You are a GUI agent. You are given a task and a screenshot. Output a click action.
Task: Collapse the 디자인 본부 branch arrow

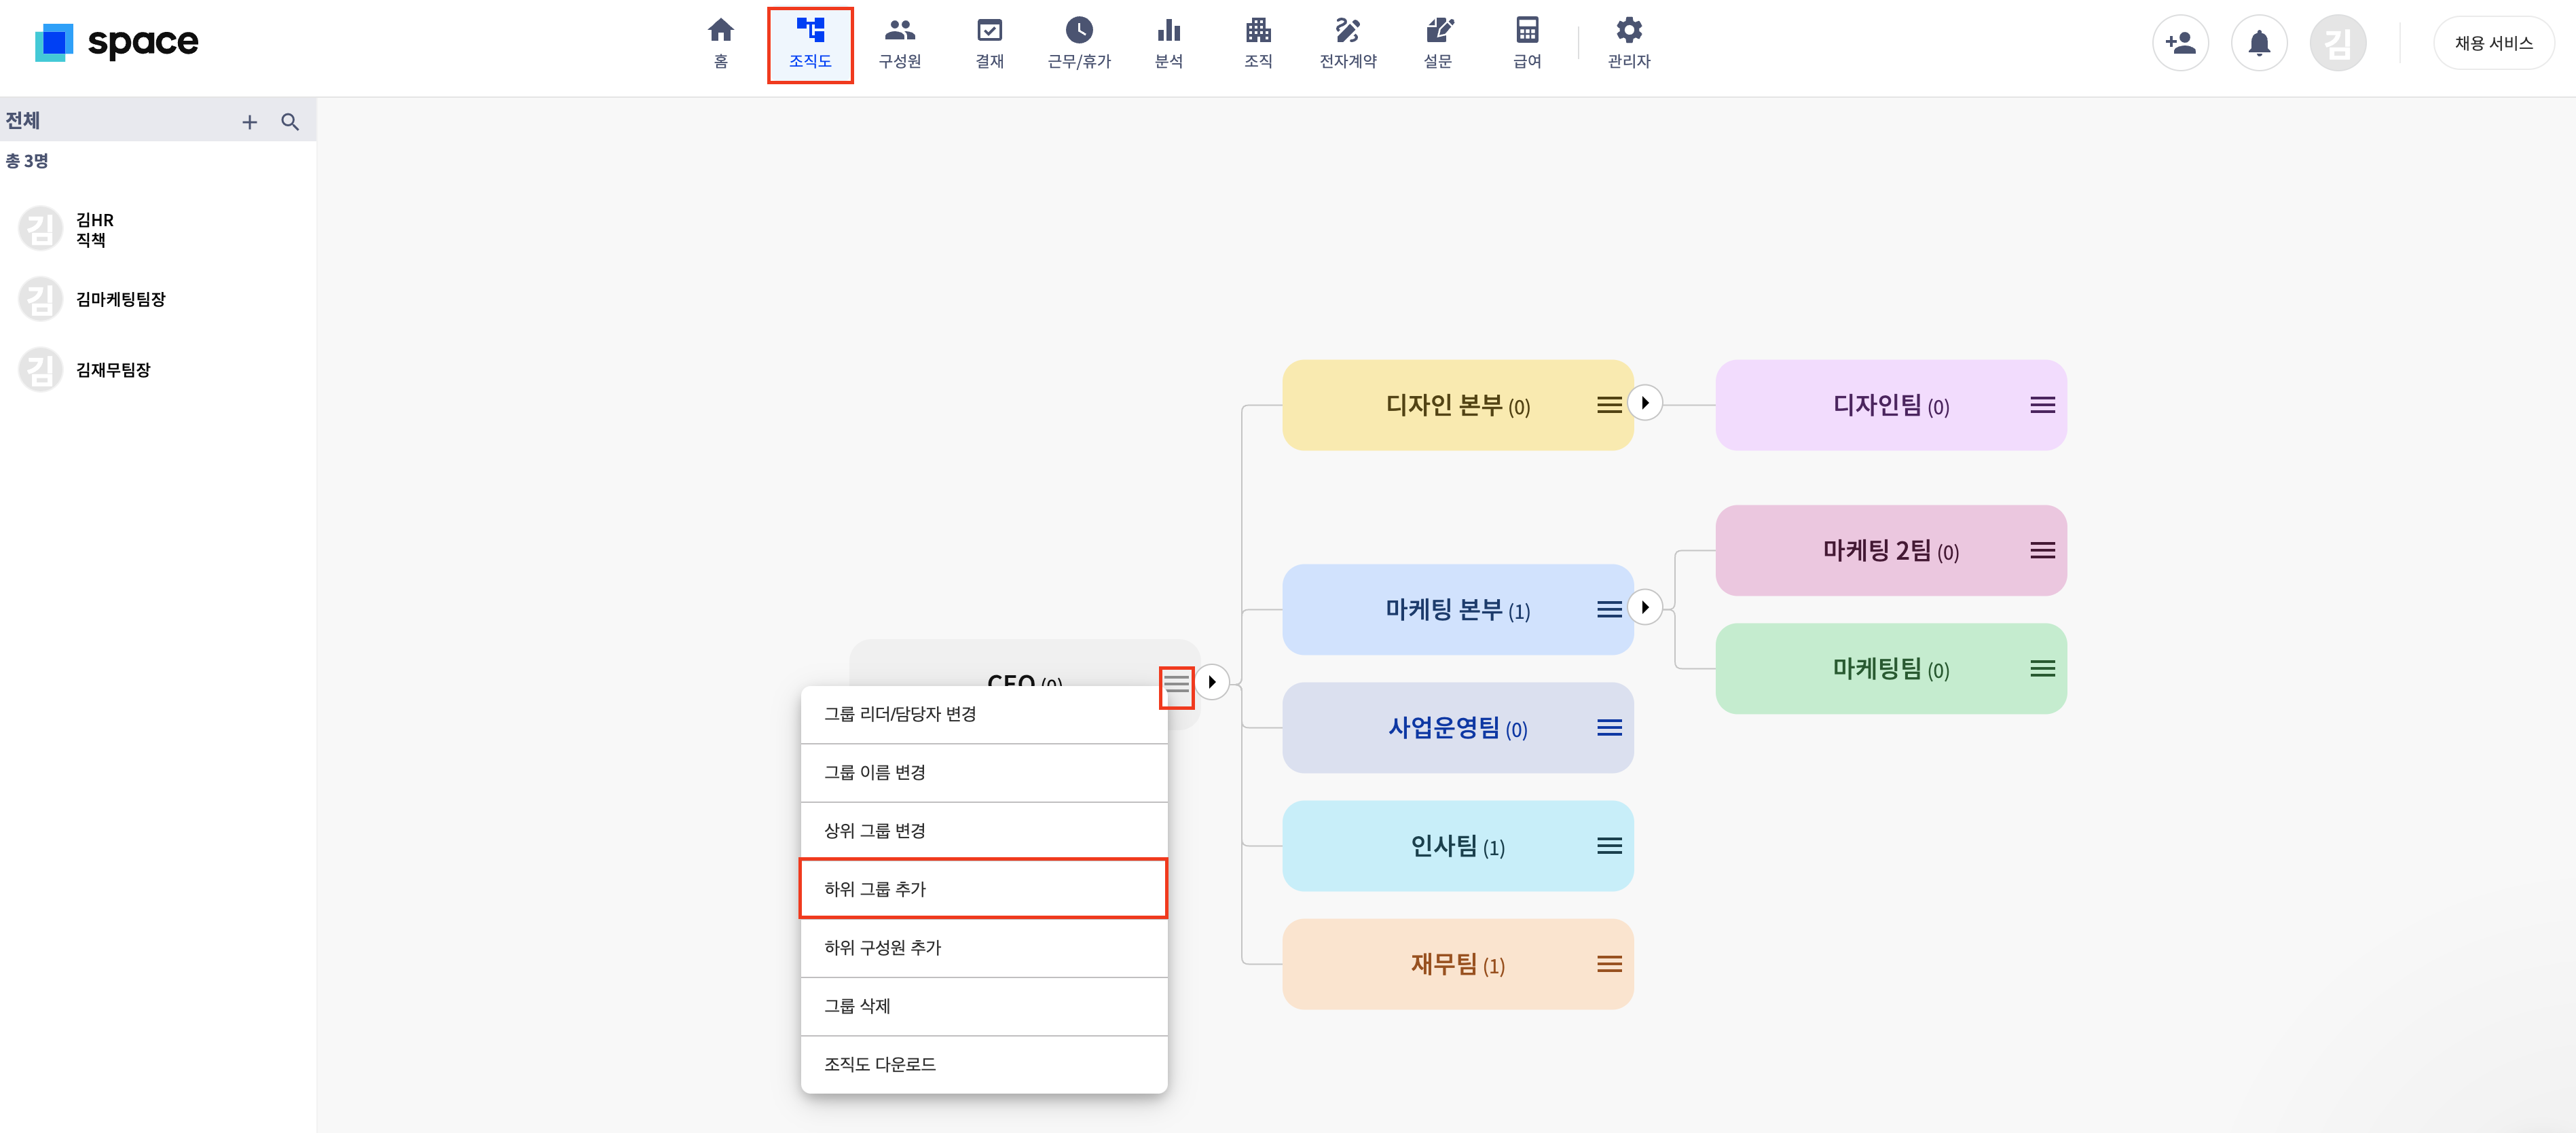(x=1645, y=403)
